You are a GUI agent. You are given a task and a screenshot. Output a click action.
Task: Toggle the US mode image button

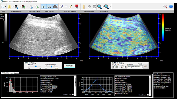coord(49,7)
